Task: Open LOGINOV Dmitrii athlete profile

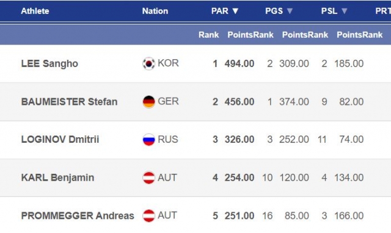Action: click(60, 140)
